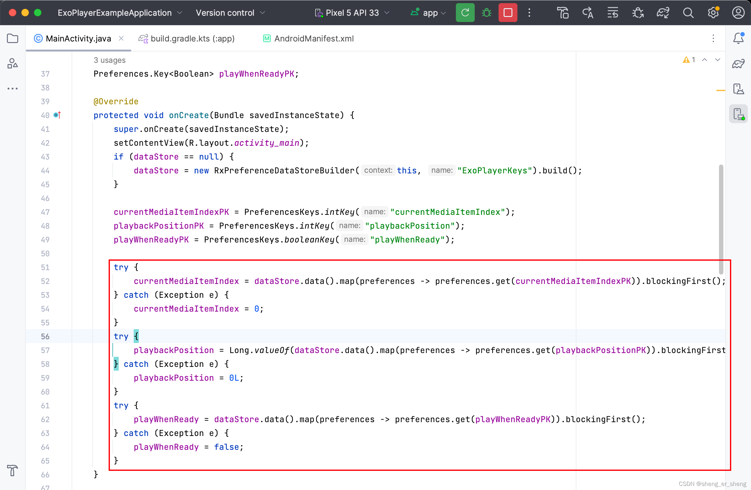Click RxPreferenceDataStoreBuilder class name
The width and height of the screenshot is (751, 490).
(284, 171)
